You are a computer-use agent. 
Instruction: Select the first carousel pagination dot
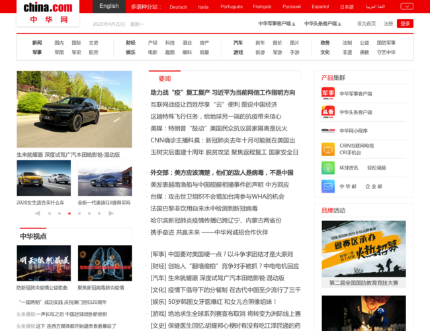tap(50, 213)
